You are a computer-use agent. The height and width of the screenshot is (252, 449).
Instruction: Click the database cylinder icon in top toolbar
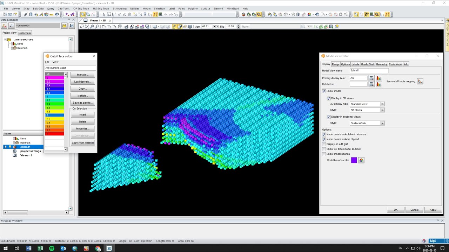pyautogui.click(x=31, y=14)
